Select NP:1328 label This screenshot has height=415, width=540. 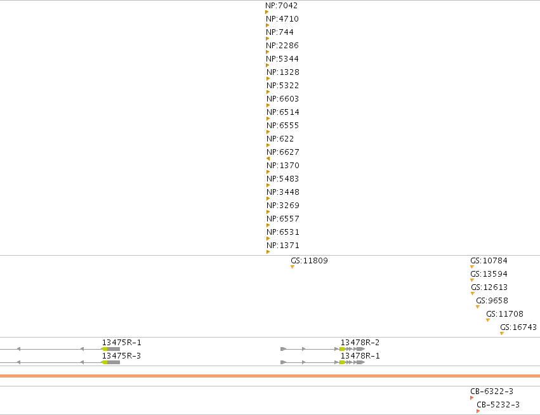283,72
